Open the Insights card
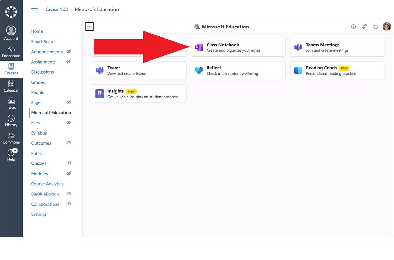The image size is (394, 260). point(139,94)
